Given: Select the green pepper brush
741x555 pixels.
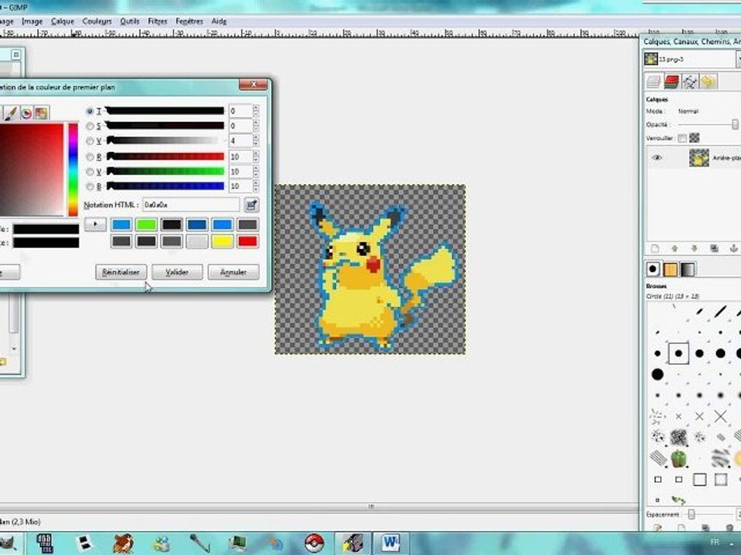Looking at the screenshot, I should pos(678,458).
